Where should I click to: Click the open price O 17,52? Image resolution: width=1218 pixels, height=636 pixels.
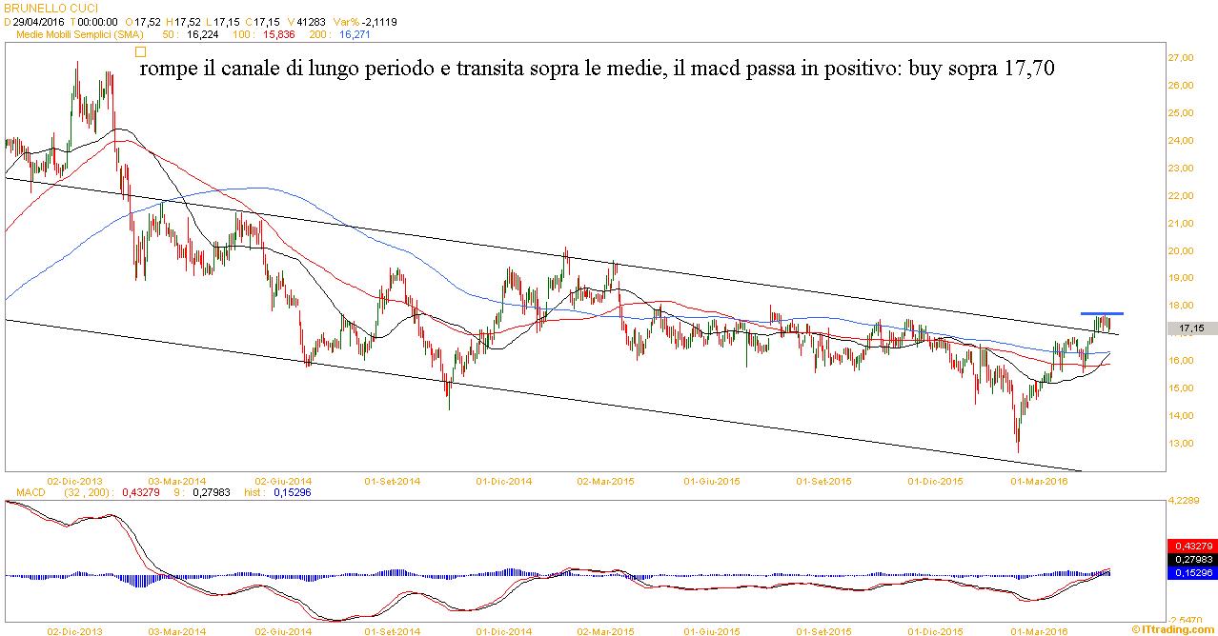tap(144, 21)
